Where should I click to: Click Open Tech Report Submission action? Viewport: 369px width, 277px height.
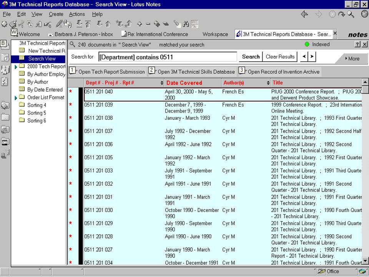tap(107, 72)
